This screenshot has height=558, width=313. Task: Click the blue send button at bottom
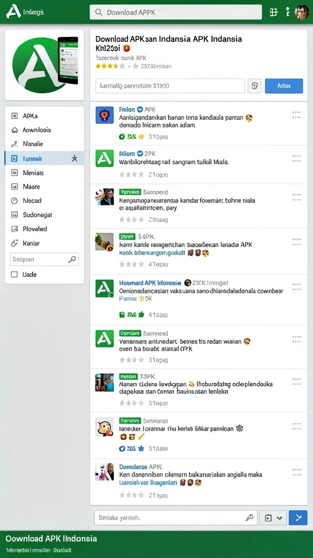pos(298,518)
